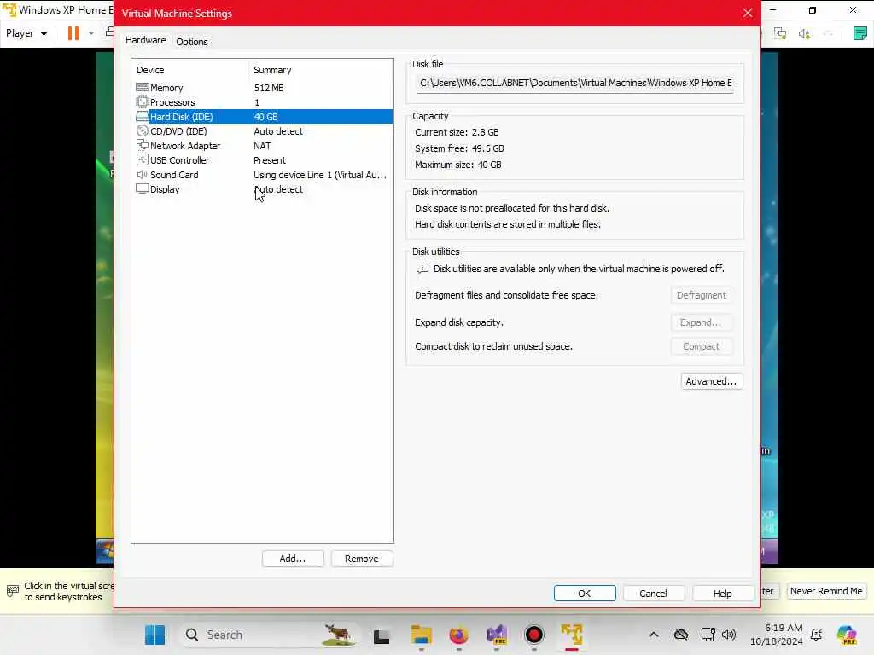Image resolution: width=874 pixels, height=655 pixels.
Task: Switch to the Options tab
Action: click(x=192, y=42)
